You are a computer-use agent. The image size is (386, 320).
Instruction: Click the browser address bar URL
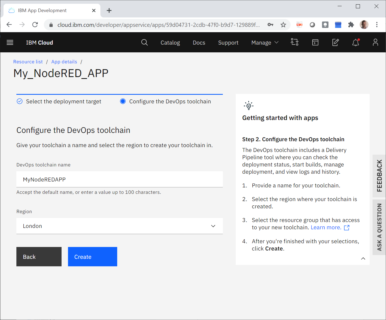159,25
